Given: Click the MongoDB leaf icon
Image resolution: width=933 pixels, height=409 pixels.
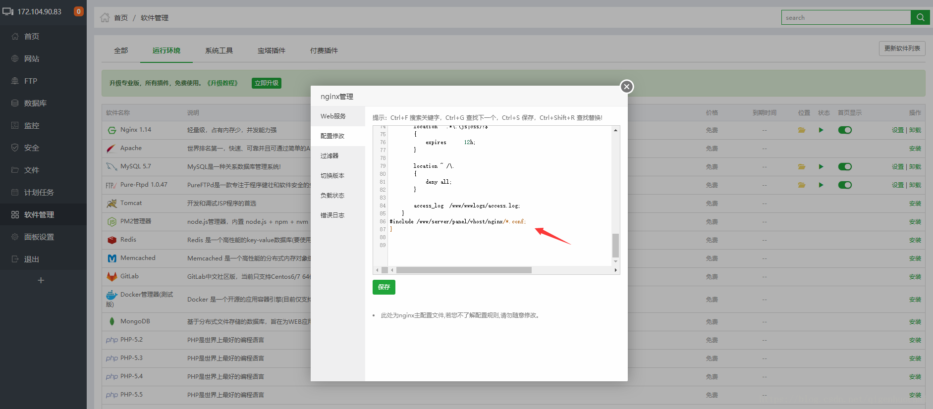Looking at the screenshot, I should tap(112, 321).
